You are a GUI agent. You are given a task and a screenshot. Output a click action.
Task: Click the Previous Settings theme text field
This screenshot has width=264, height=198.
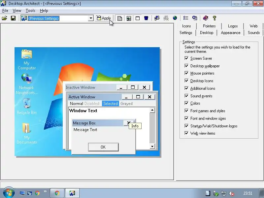coord(57,18)
